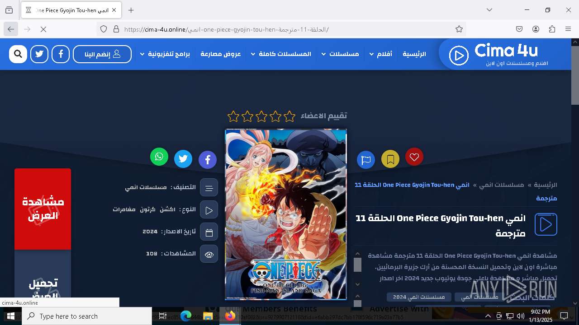Open Firefox application menu hamburger
The width and height of the screenshot is (579, 325).
pyautogui.click(x=568, y=29)
